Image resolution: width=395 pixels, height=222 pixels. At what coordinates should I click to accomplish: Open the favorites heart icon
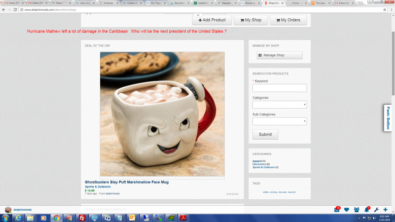click(x=347, y=210)
